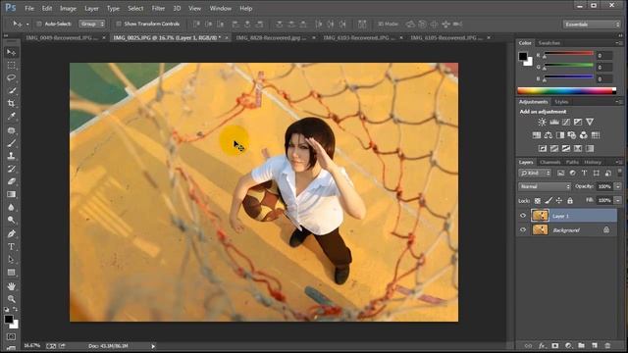Image resolution: width=628 pixels, height=353 pixels.
Task: Switch to the History tab
Action: click(593, 162)
